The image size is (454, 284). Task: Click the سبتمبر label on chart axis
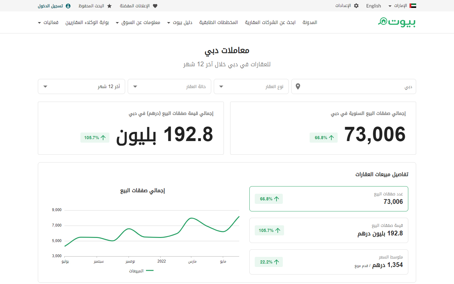99,261
